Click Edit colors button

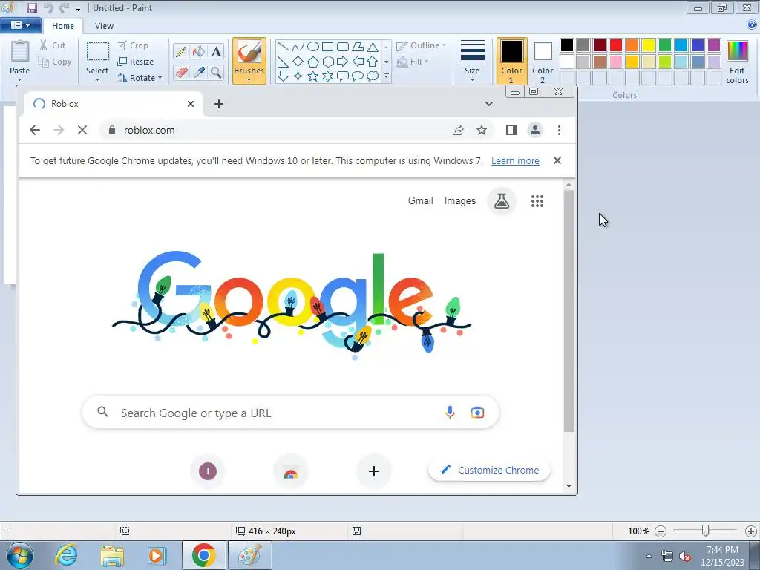[x=737, y=62]
